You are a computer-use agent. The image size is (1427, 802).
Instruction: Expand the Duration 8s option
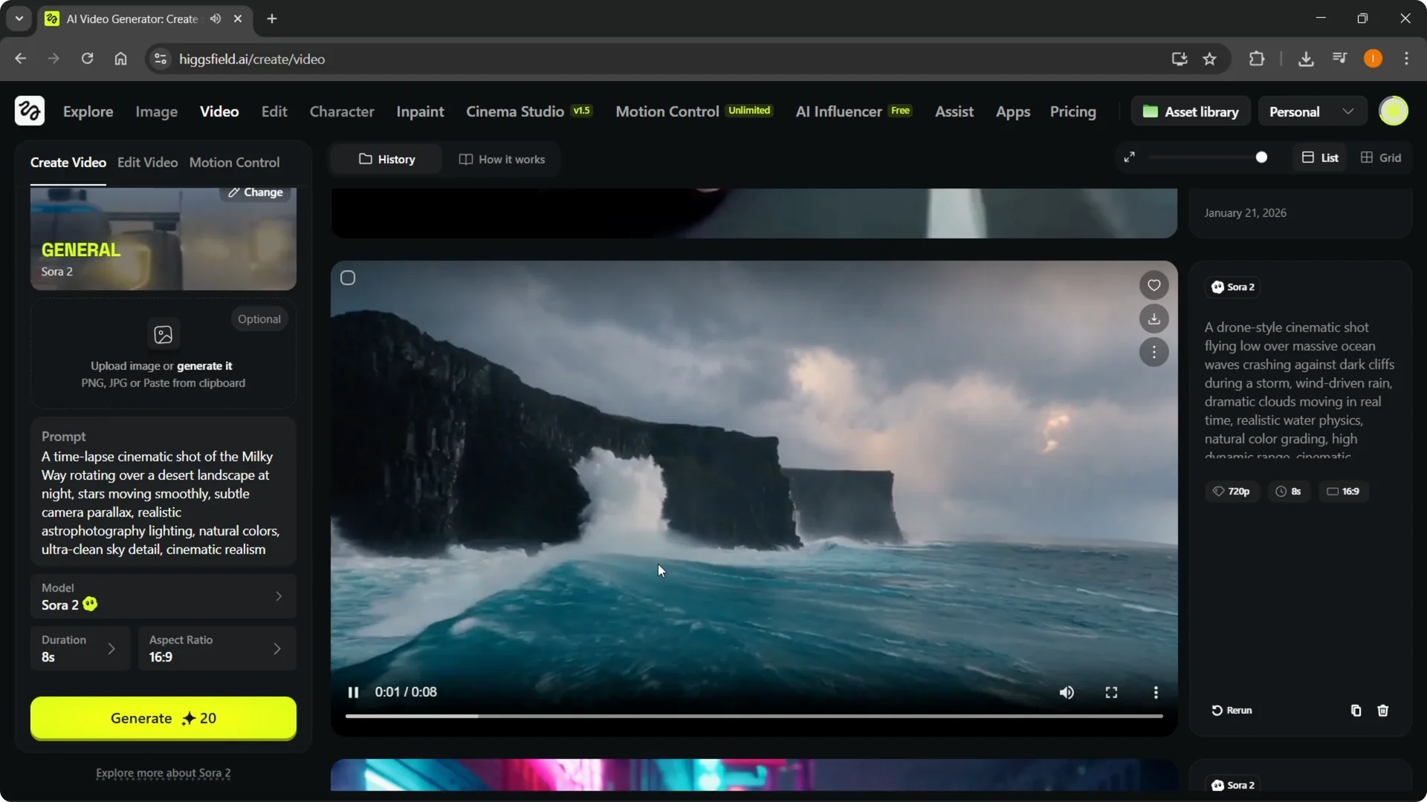pyautogui.click(x=80, y=648)
